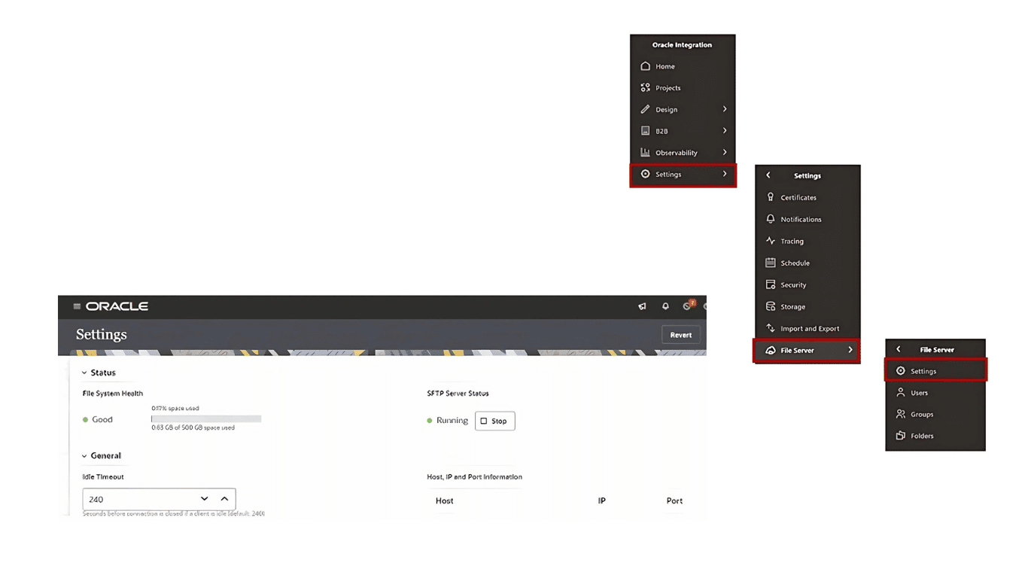Viewport: 1028px width, 578px height.
Task: Click the Tracing pulse icon
Action: pyautogui.click(x=770, y=241)
